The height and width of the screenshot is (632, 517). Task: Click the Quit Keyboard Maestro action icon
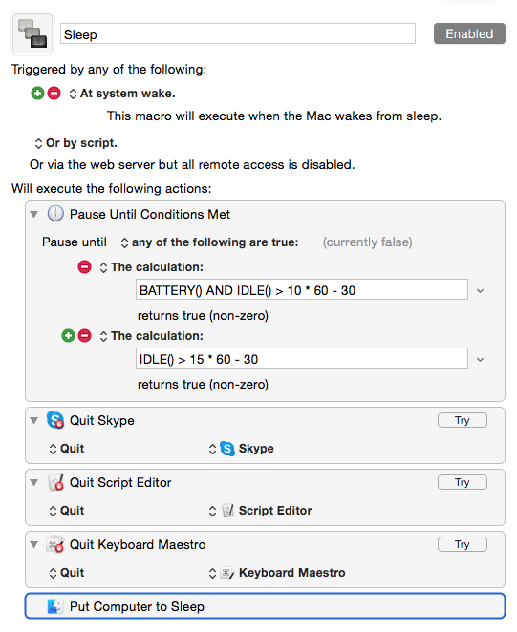pos(55,544)
